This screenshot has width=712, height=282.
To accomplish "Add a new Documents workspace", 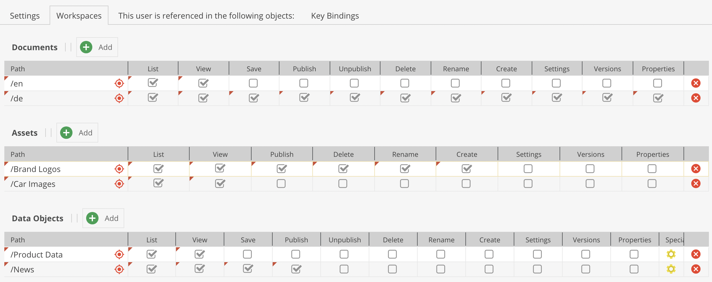I will tap(97, 47).
